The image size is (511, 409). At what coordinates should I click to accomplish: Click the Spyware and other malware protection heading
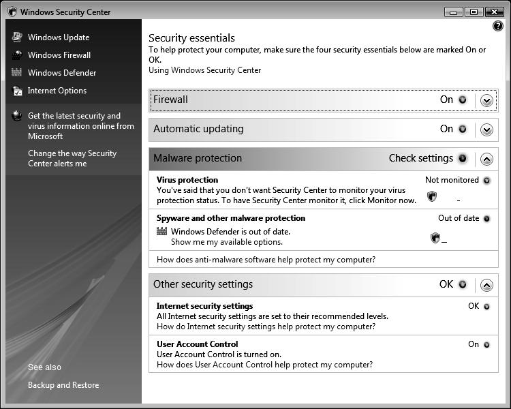pyautogui.click(x=231, y=218)
